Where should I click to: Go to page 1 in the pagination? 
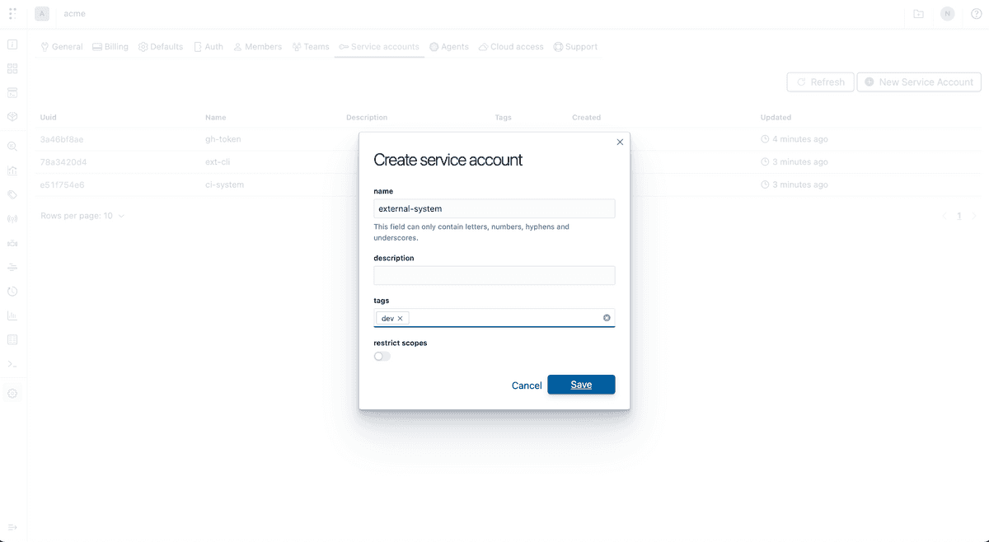[x=959, y=216]
